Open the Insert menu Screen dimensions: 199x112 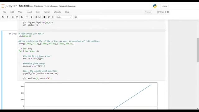[29, 12]
